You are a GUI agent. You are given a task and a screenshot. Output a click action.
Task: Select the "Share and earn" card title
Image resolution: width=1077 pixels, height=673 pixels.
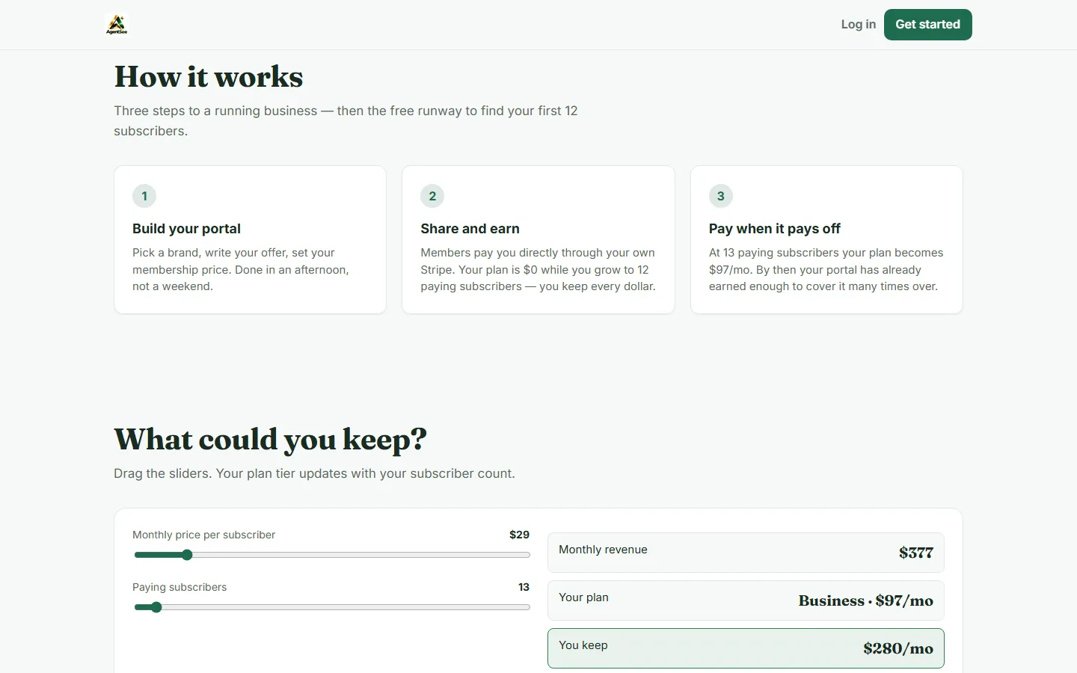point(470,229)
